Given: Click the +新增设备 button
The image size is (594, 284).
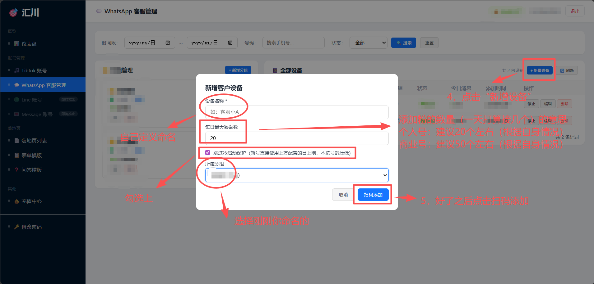Looking at the screenshot, I should 540,70.
